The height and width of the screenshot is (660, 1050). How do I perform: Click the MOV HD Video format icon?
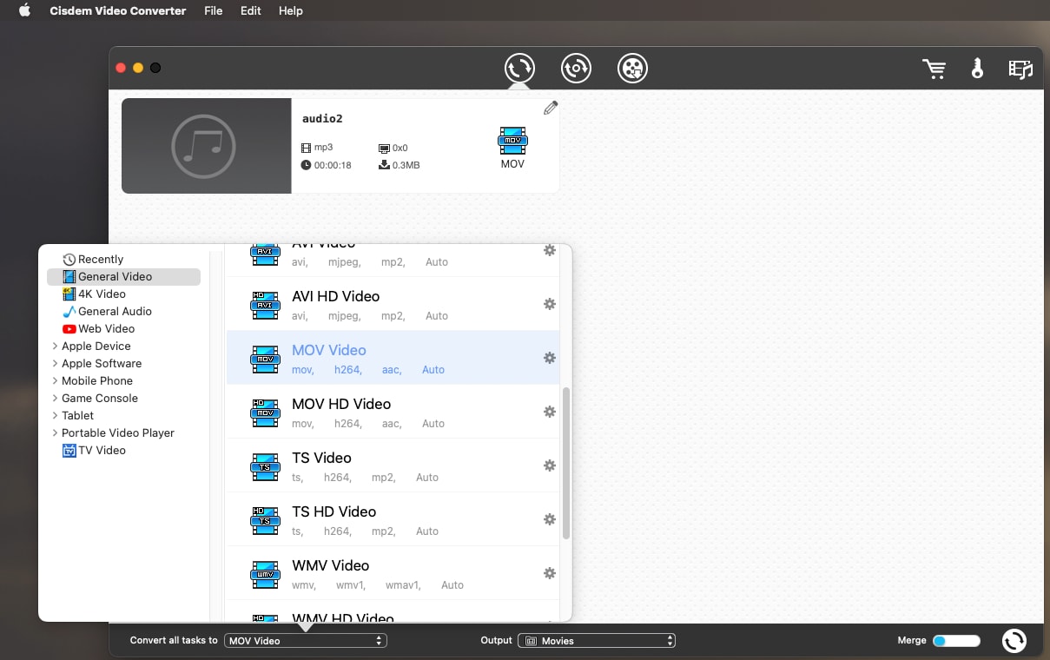pos(265,412)
